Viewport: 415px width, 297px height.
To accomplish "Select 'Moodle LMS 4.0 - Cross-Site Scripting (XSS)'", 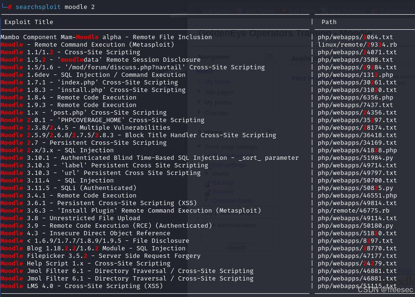I will 82,286.
